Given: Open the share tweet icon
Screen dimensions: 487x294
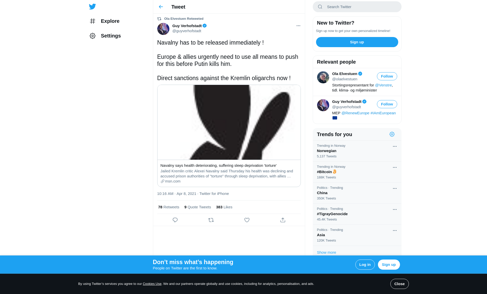Looking at the screenshot, I should [x=283, y=220].
